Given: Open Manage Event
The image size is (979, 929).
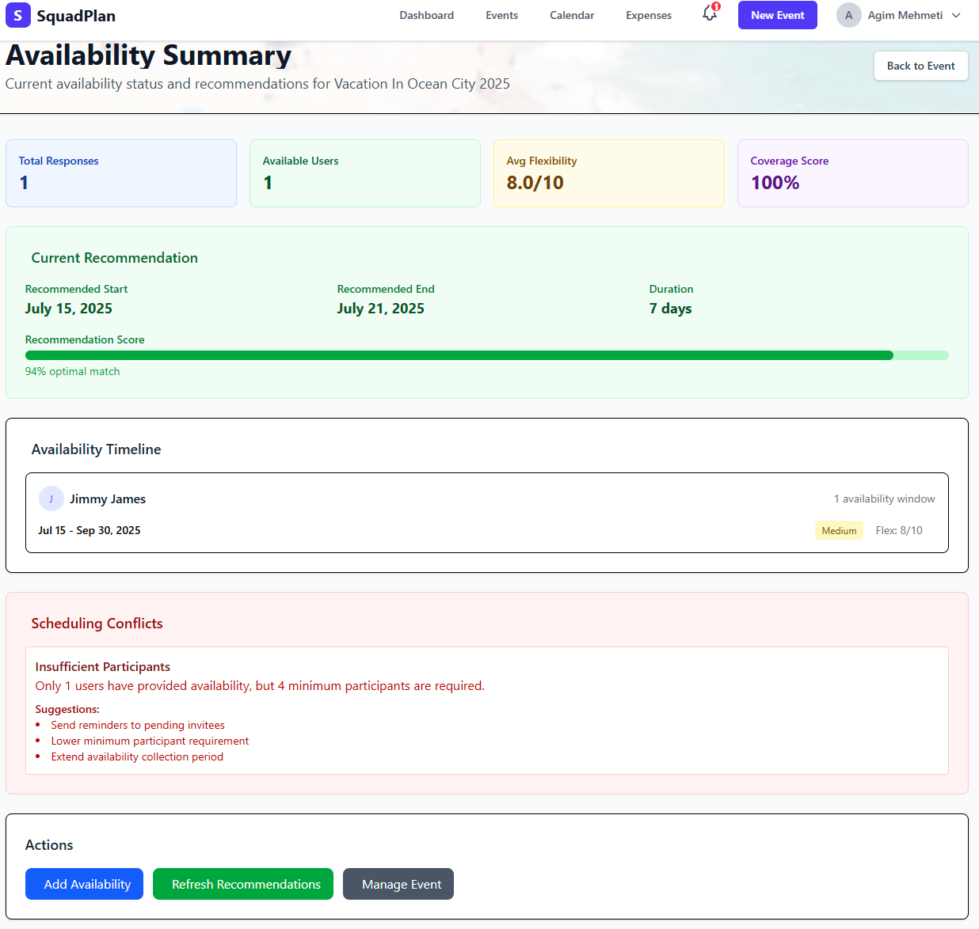Looking at the screenshot, I should tap(398, 884).
